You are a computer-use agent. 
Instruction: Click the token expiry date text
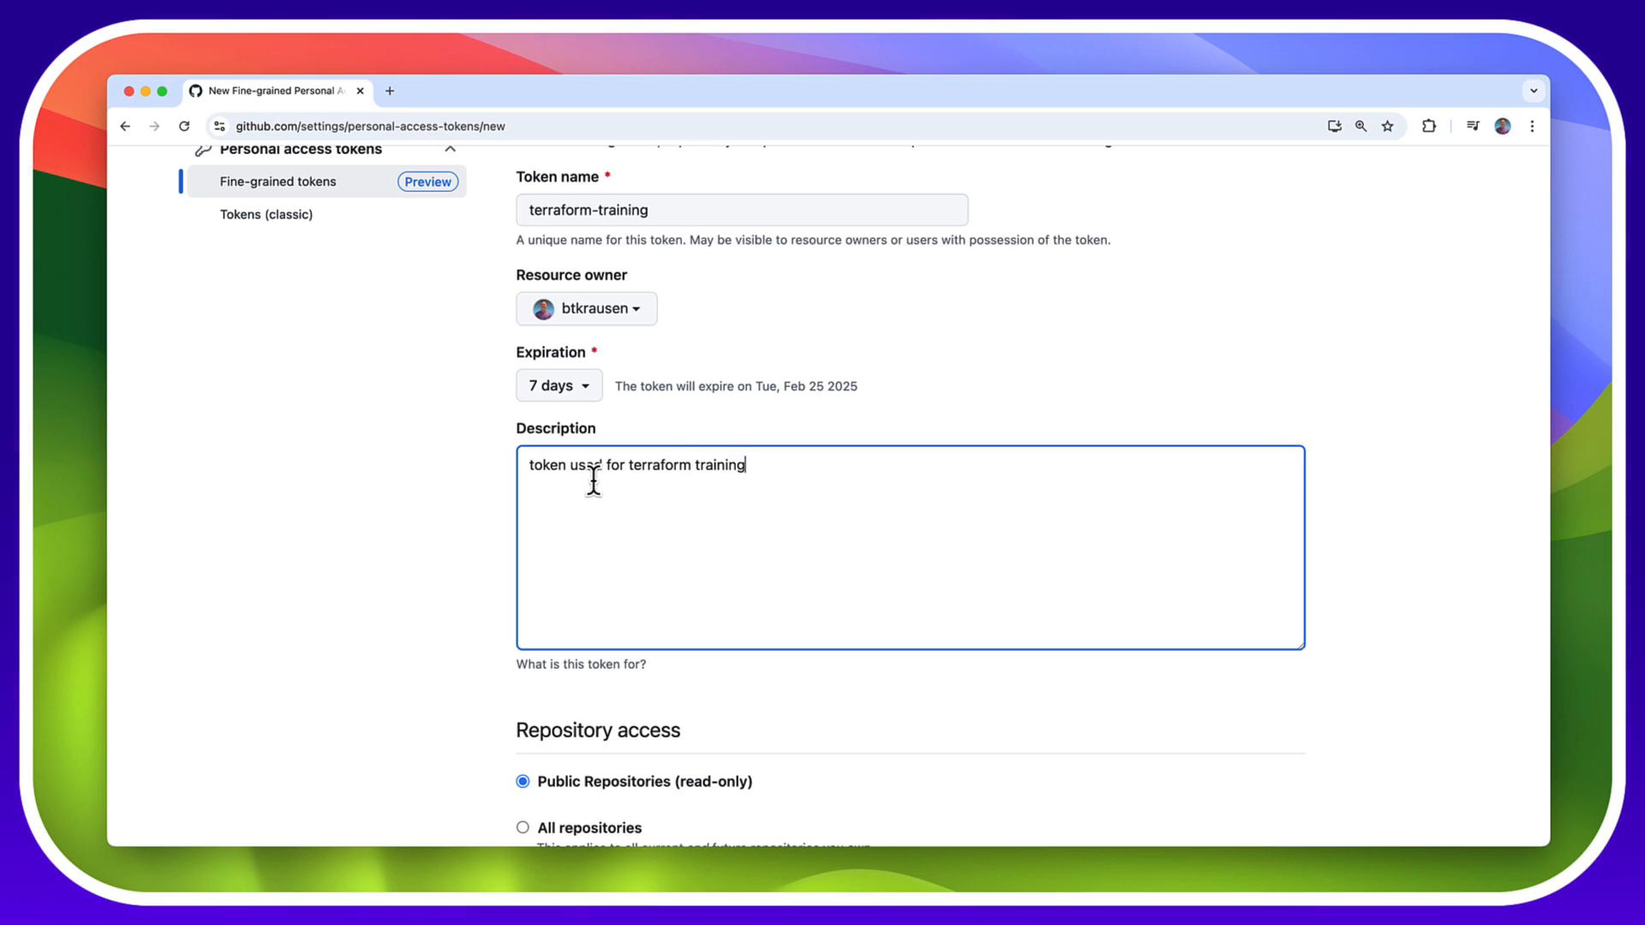pyautogui.click(x=736, y=386)
